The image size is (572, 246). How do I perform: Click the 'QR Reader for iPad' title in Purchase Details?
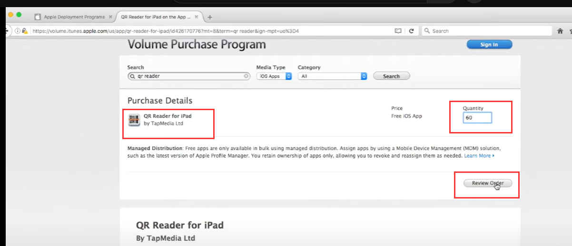pyautogui.click(x=168, y=116)
